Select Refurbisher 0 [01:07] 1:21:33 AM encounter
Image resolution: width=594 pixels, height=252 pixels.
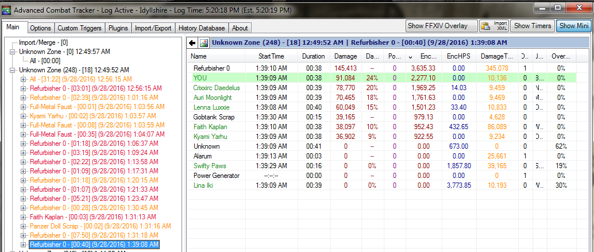click(x=94, y=189)
